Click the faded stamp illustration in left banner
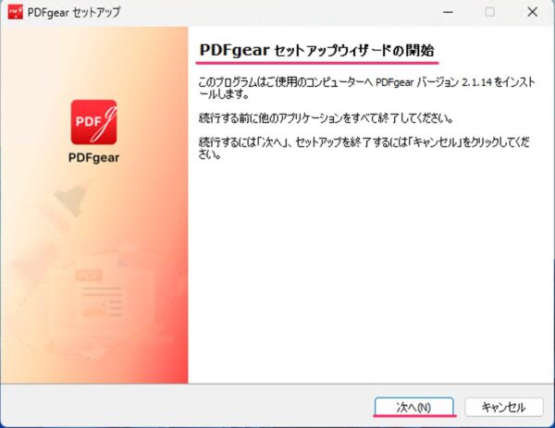This screenshot has height=428, width=555. point(67,201)
